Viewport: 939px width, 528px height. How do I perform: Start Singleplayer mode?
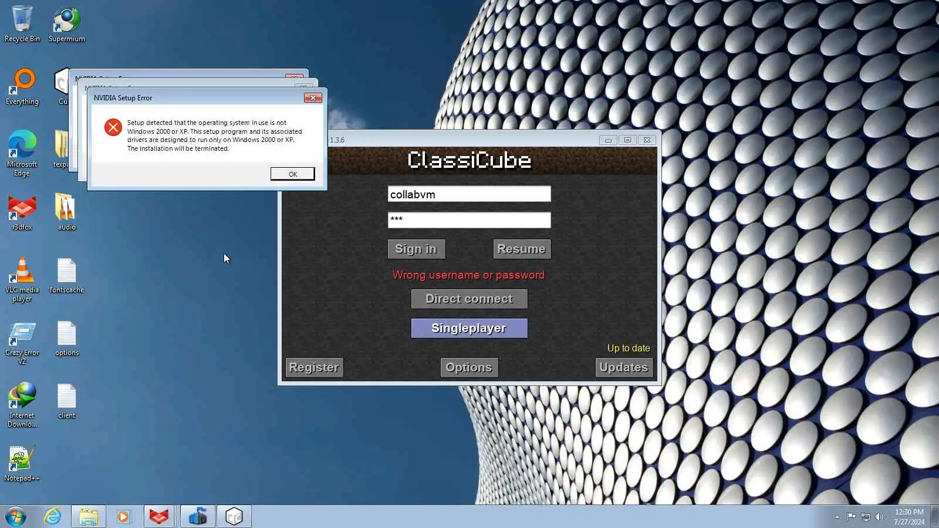pyautogui.click(x=469, y=328)
